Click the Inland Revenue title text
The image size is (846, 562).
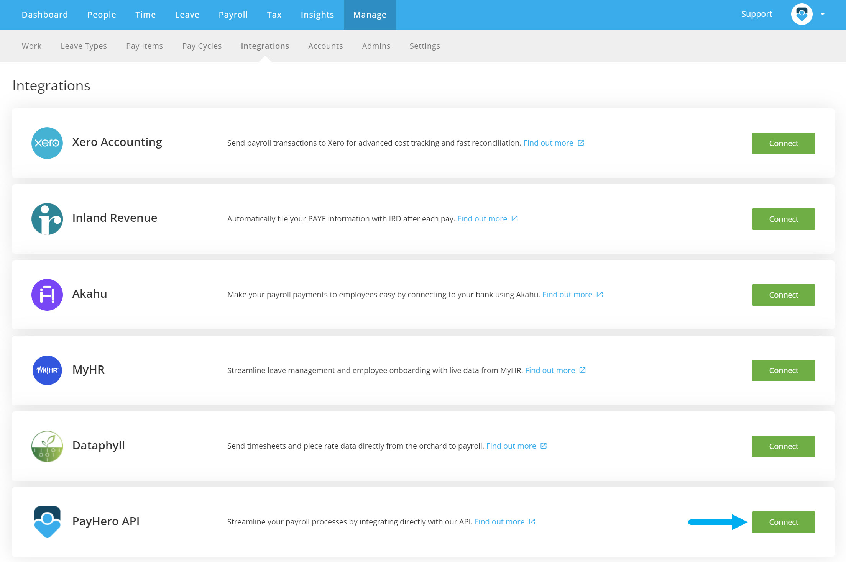(115, 218)
